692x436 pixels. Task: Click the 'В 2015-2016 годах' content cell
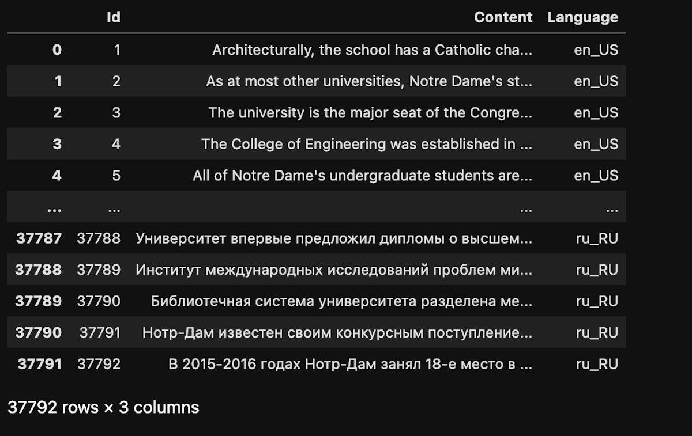[350, 364]
